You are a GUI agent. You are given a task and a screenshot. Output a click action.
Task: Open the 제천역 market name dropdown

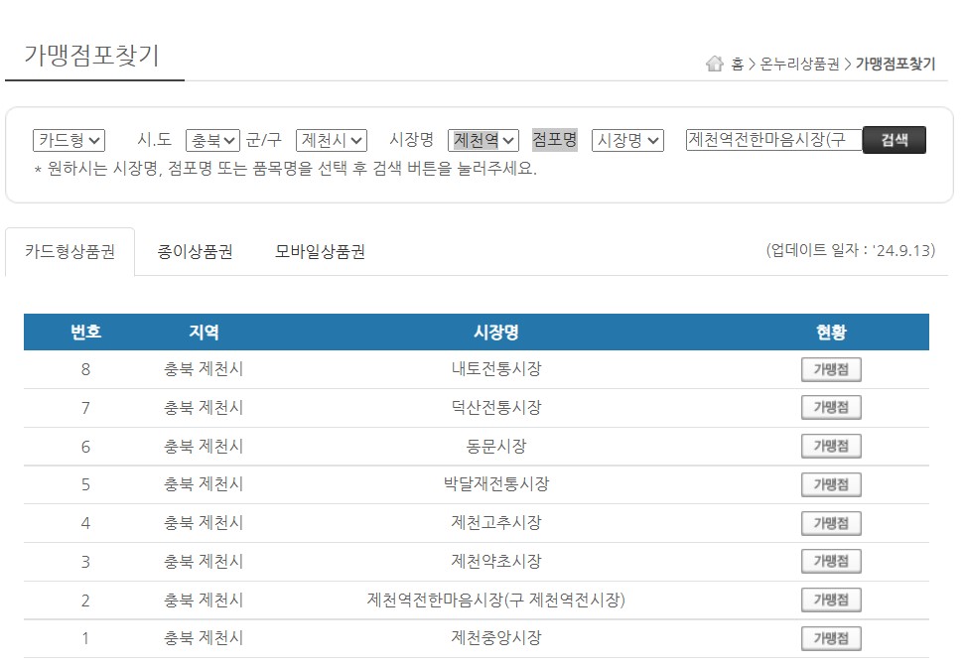coord(483,140)
